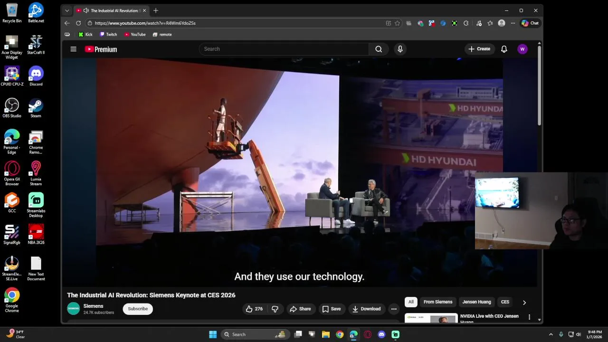This screenshot has width=608, height=342.
Task: Open the remote bookmark
Action: click(x=162, y=35)
